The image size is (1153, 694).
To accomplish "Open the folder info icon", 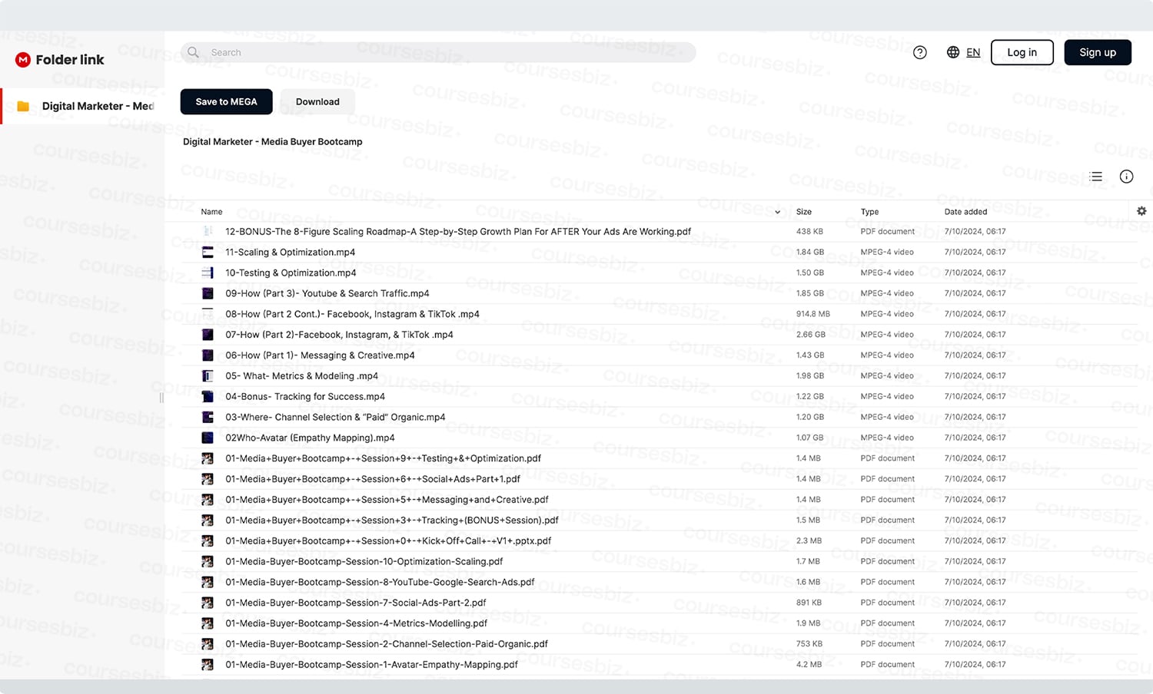I will pos(1126,177).
